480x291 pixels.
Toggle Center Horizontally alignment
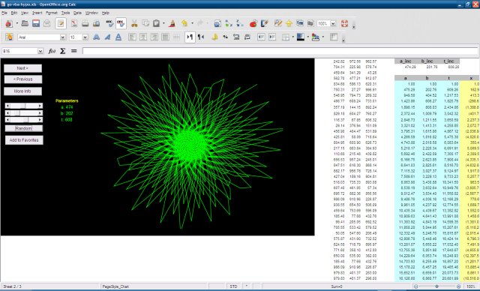tap(143, 37)
